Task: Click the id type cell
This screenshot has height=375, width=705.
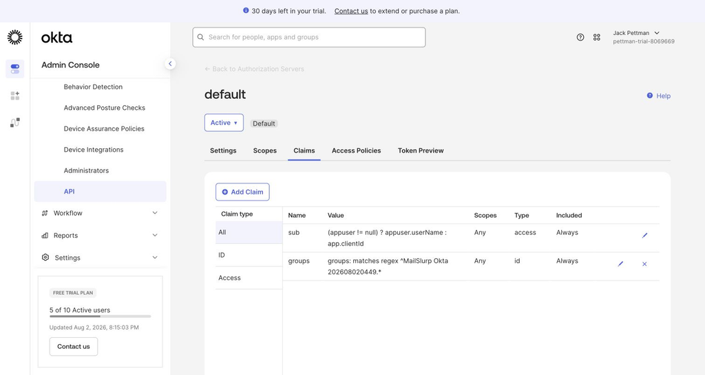Action: (517, 260)
